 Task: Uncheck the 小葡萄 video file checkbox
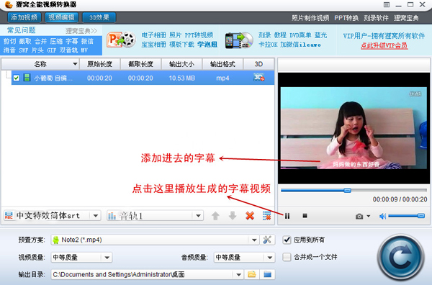[17, 78]
